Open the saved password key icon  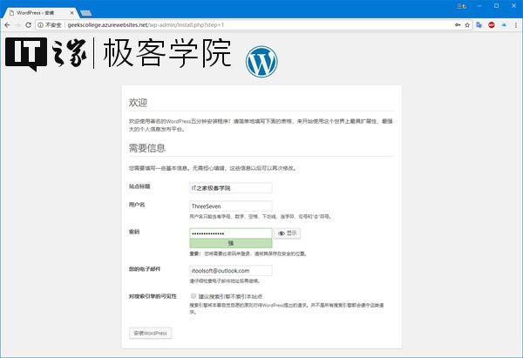458,25
